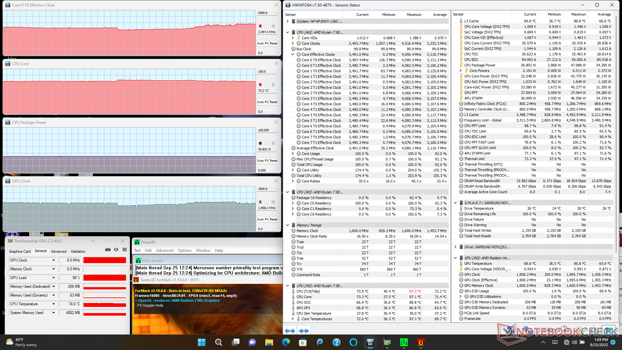Click Reset in GPU Clock graph window
Screen dimensions: 622x350
tap(273, 219)
